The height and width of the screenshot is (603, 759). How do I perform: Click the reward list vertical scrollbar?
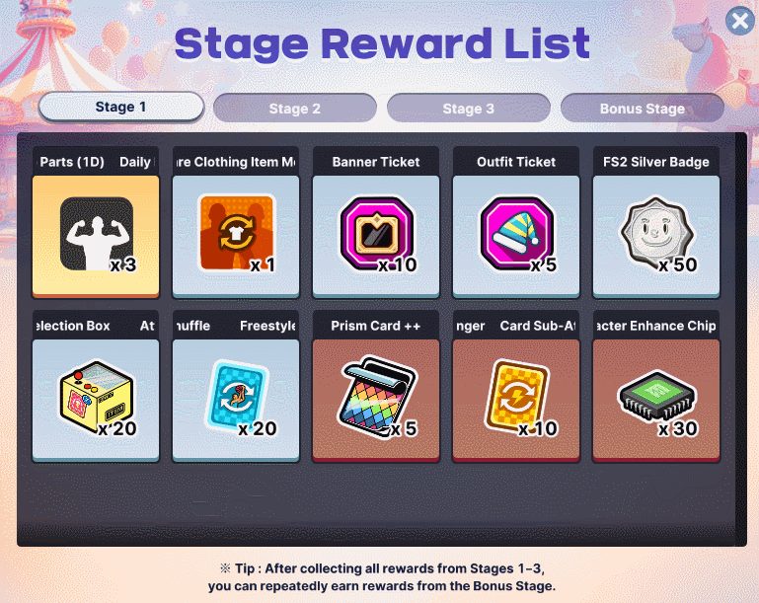click(x=741, y=339)
